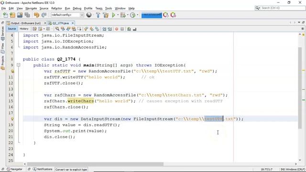Toggle Bookmark icon in editor toolbar
Image resolution: width=306 pixels, height=172 pixels.
tap(97, 29)
